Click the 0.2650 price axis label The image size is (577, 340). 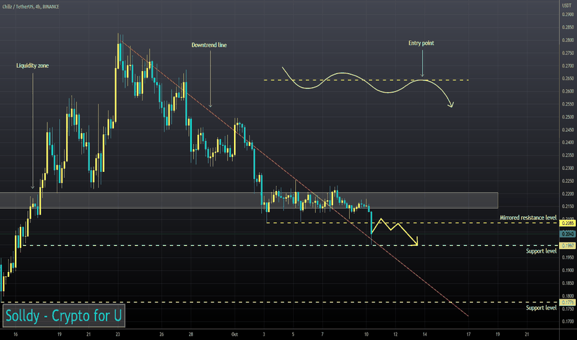coord(568,79)
